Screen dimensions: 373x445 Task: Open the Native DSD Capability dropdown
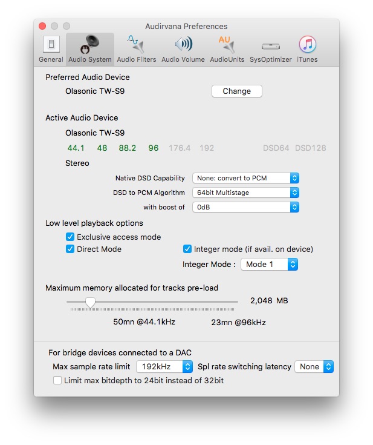[x=245, y=178]
